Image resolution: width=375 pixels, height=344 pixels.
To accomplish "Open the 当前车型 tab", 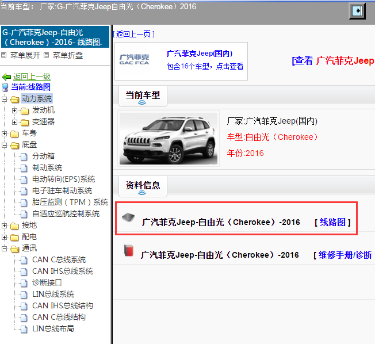I will [143, 96].
